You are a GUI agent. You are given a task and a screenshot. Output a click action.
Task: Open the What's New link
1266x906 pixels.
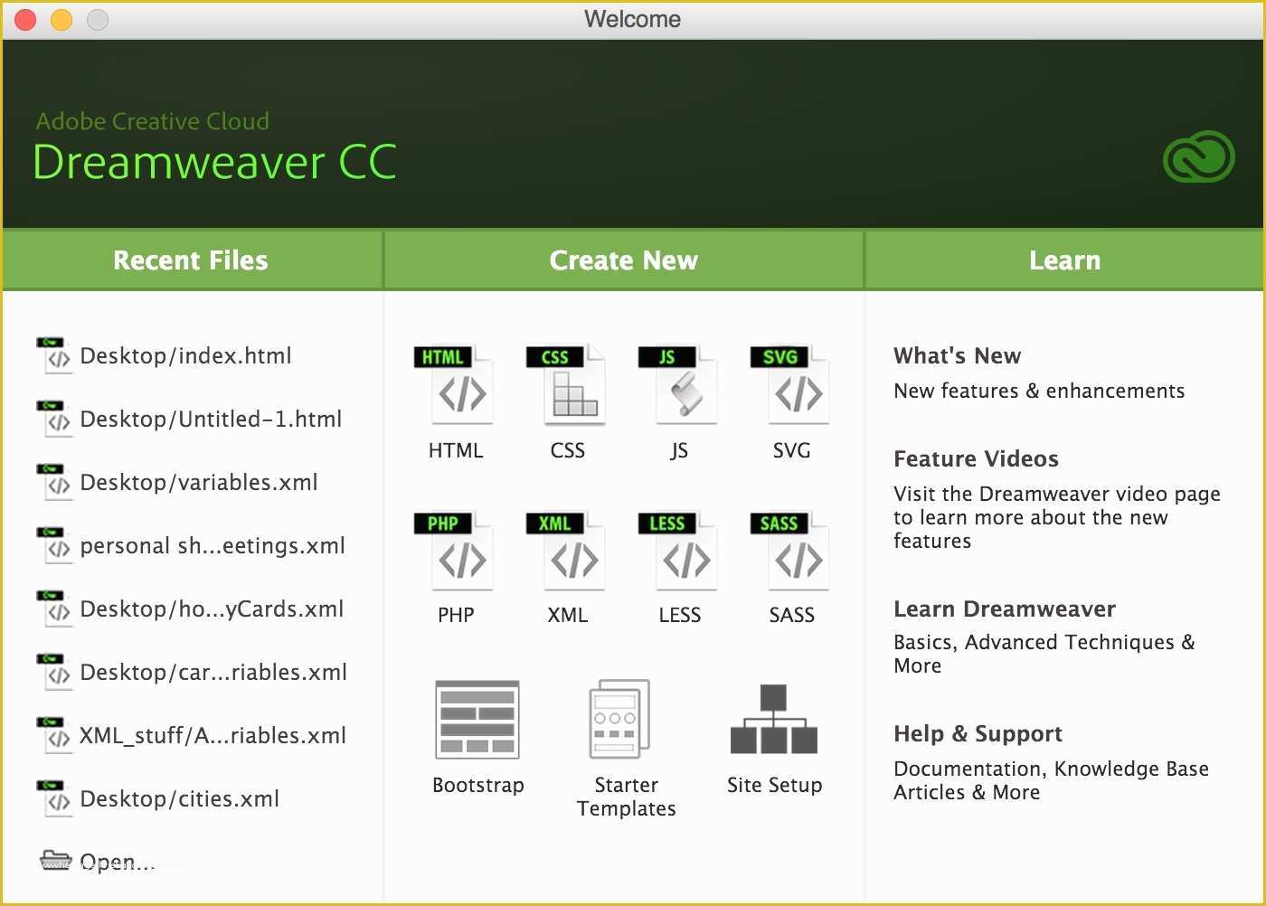[957, 355]
